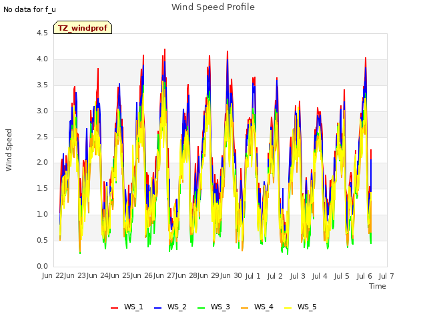Screen dimensions: 427x320
Task: Click the blue WS_2 legend swatch
Action: 158,307
